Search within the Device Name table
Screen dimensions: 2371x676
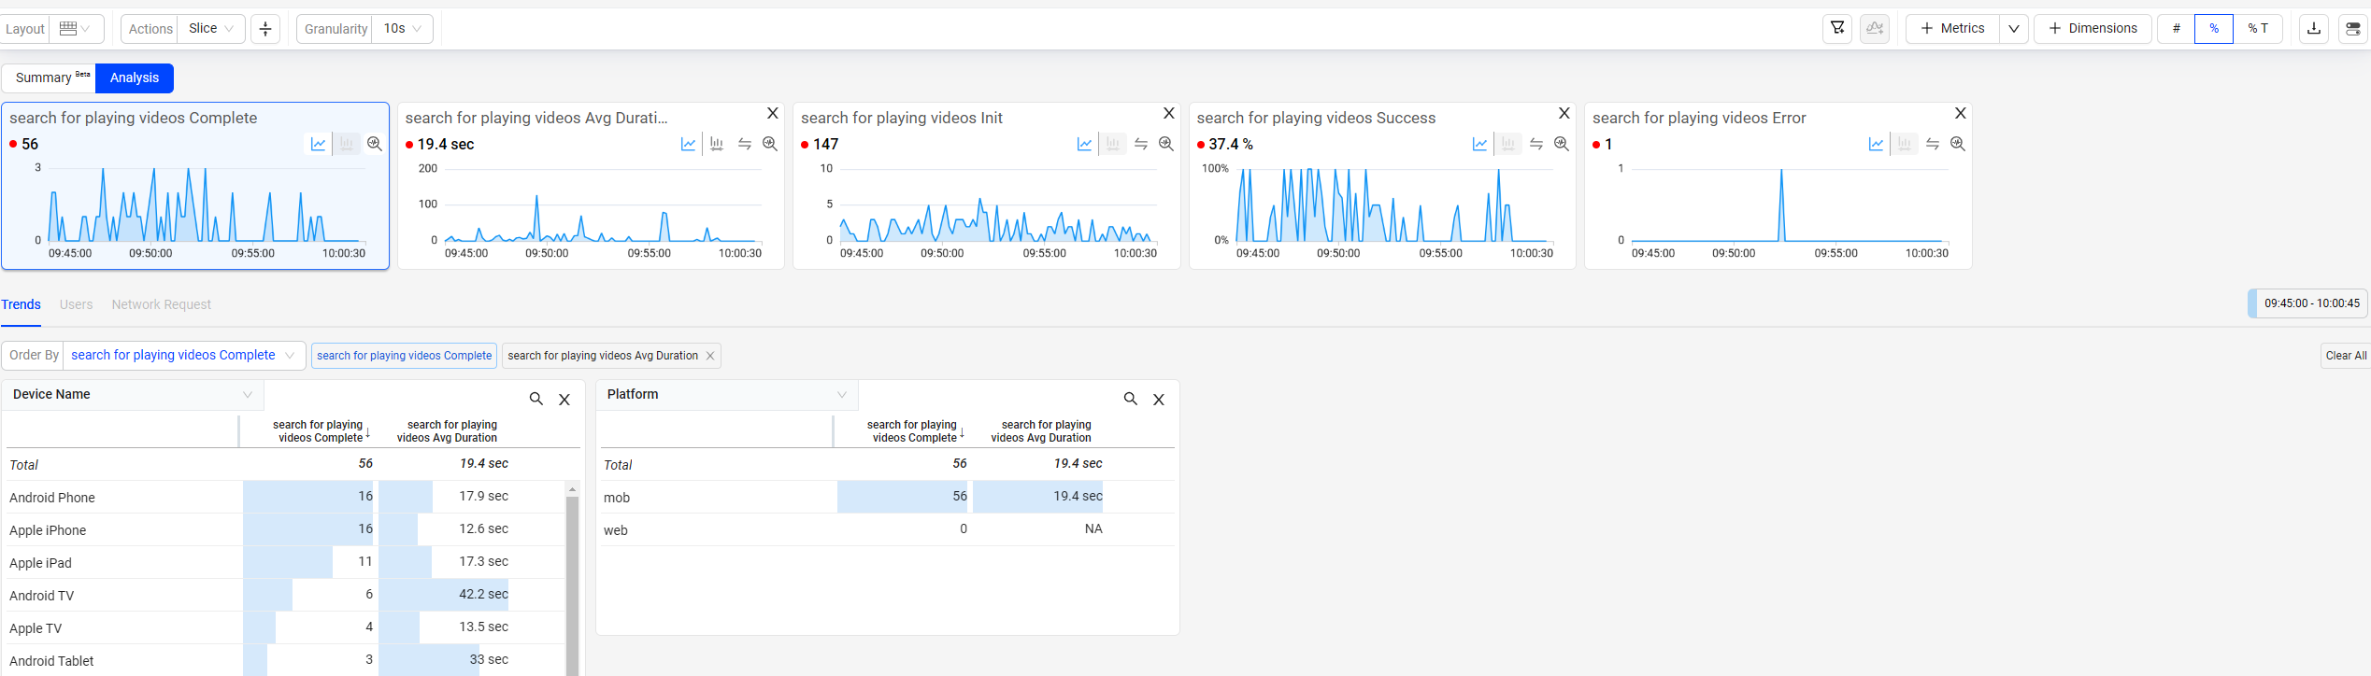click(x=536, y=399)
